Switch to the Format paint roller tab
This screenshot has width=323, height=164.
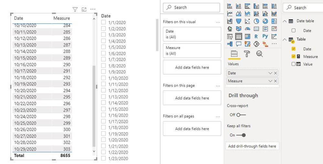(247, 54)
